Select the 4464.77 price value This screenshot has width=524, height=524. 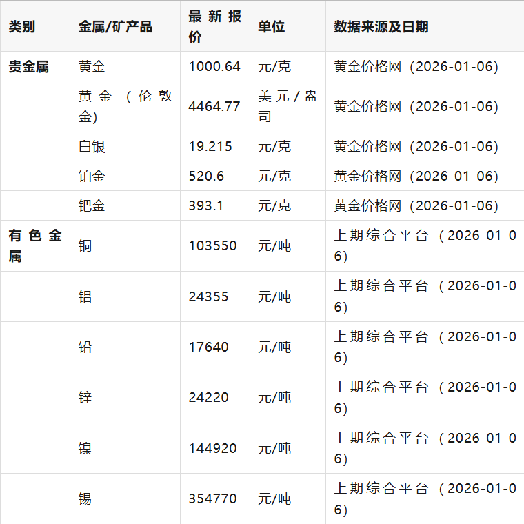pyautogui.click(x=214, y=106)
